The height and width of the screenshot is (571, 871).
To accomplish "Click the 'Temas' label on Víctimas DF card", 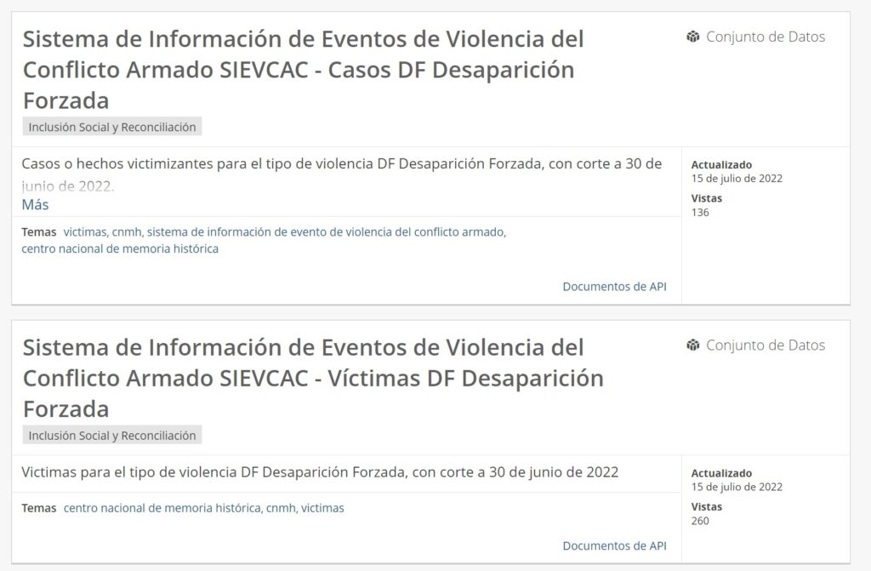I will [39, 508].
